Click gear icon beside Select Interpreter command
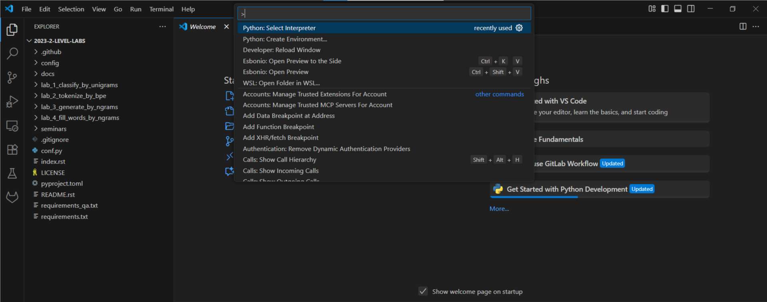Screen dimensions: 767x302 (519, 28)
